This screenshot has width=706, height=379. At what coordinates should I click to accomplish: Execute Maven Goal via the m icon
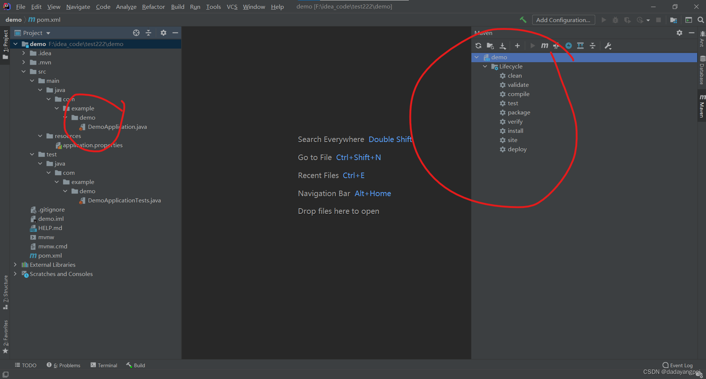544,46
